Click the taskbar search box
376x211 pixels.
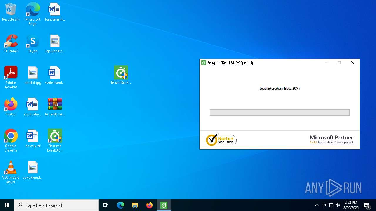pyautogui.click(x=56, y=205)
